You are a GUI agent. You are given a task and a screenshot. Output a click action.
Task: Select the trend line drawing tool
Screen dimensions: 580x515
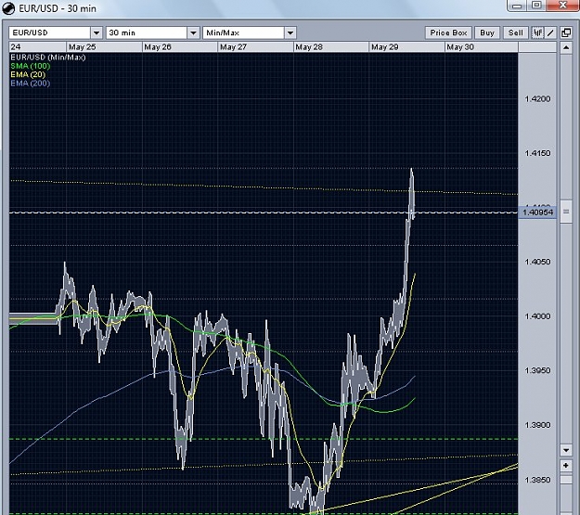tap(550, 32)
